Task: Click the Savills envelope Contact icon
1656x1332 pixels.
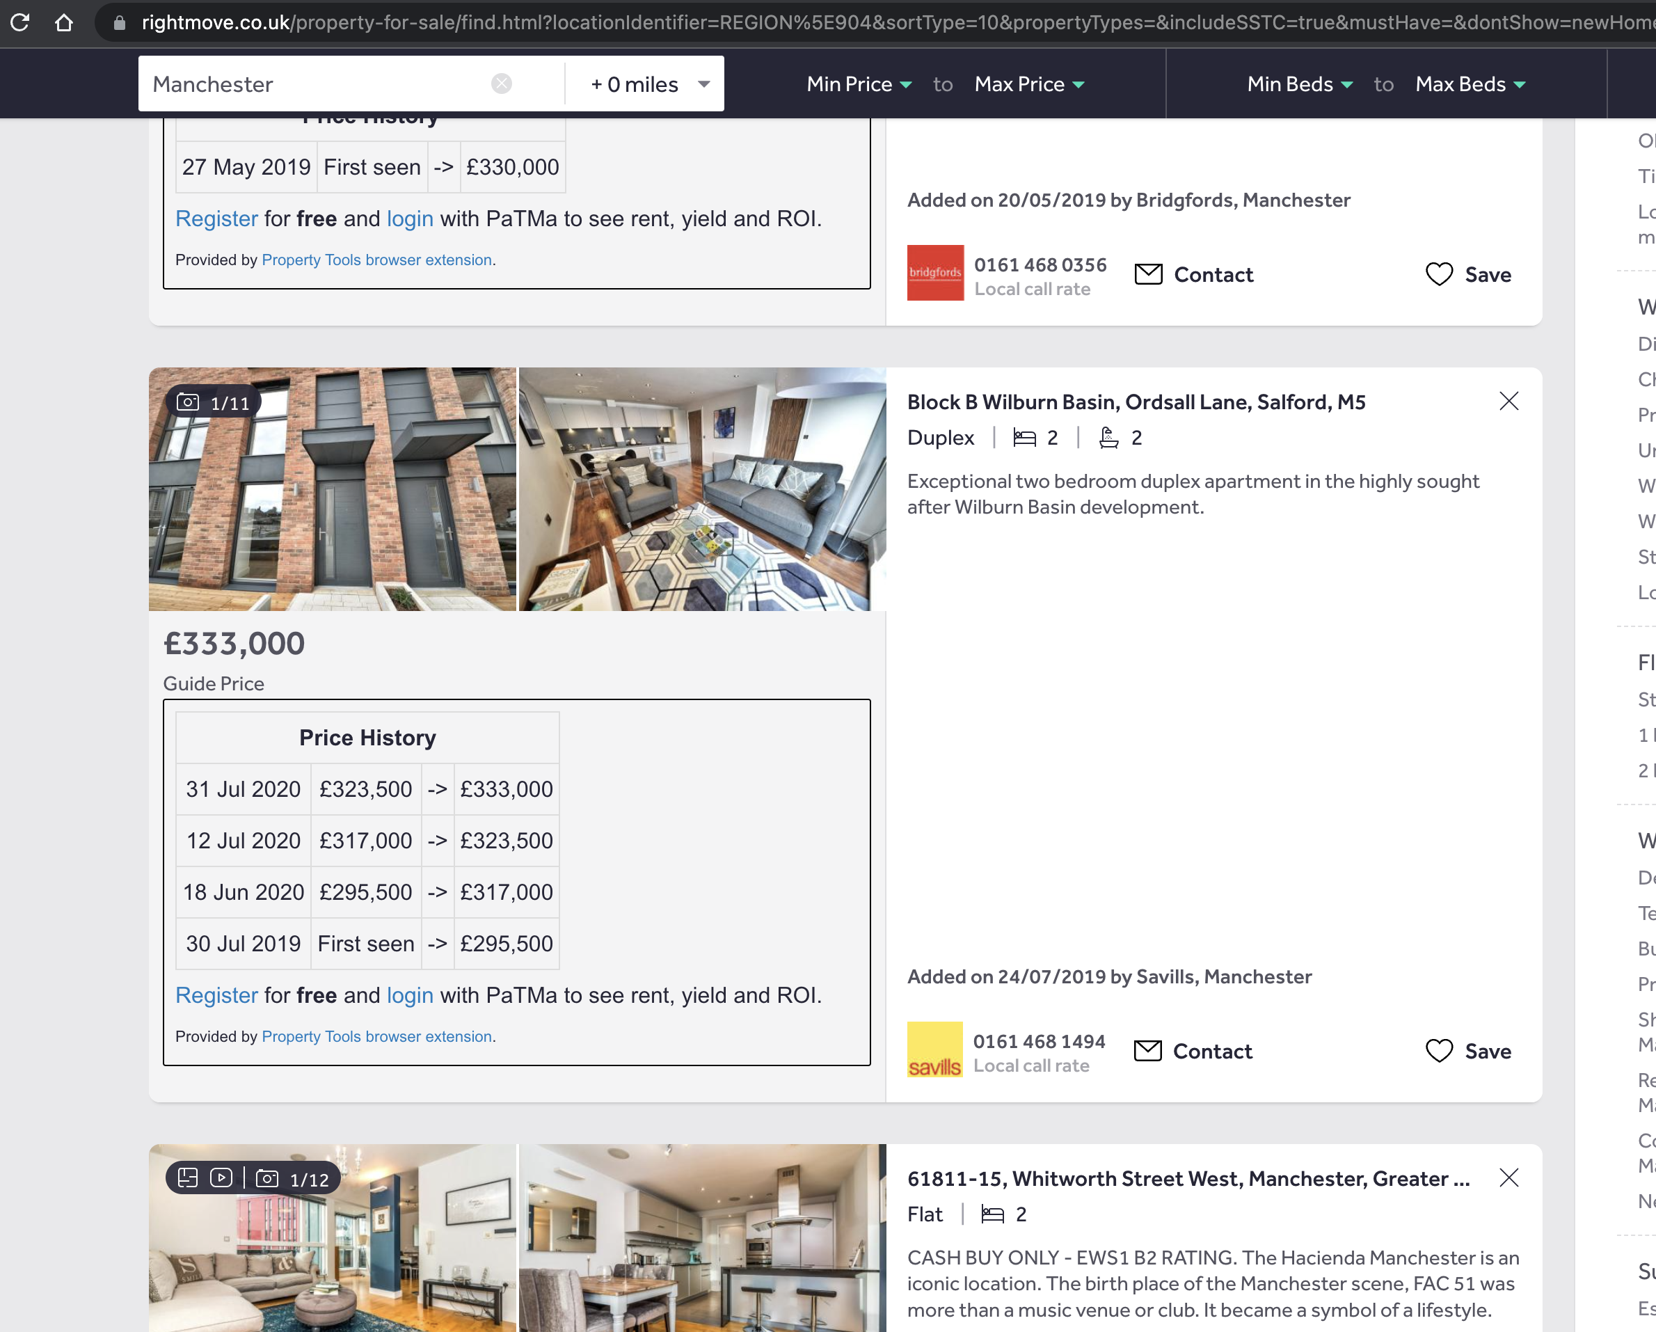Action: point(1147,1050)
